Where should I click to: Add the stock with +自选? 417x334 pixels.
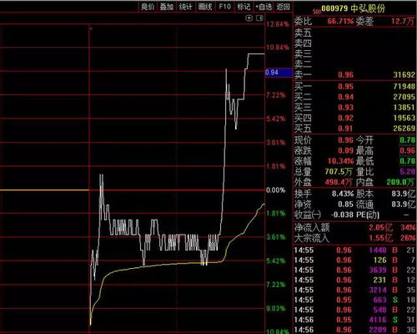click(264, 7)
